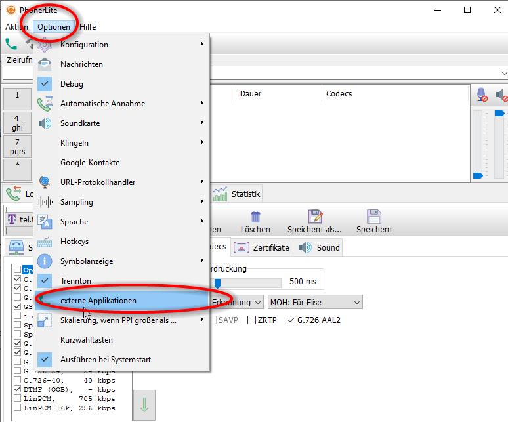Toggle the DTMF (OOB) codec checkbox

click(18, 389)
